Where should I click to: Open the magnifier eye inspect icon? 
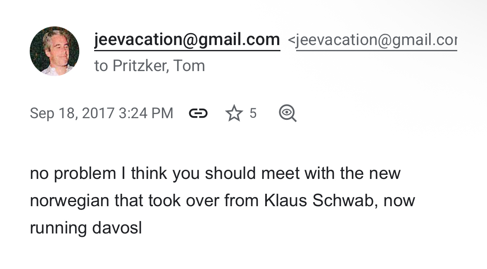coord(287,113)
